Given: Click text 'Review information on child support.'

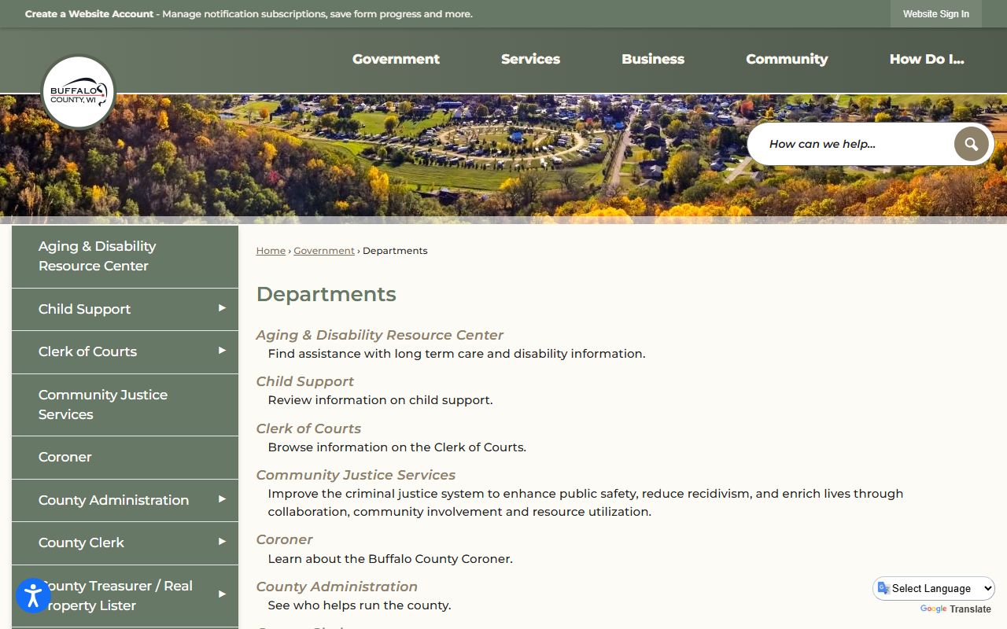Looking at the screenshot, I should (380, 400).
